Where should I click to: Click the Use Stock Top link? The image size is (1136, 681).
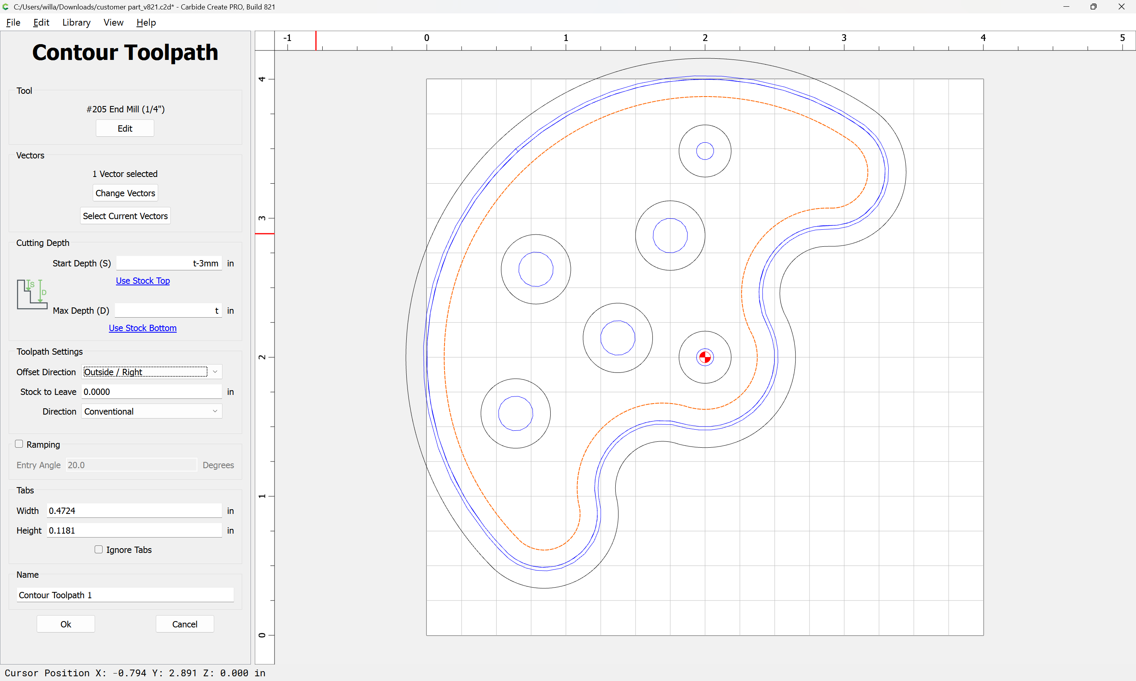pos(142,280)
